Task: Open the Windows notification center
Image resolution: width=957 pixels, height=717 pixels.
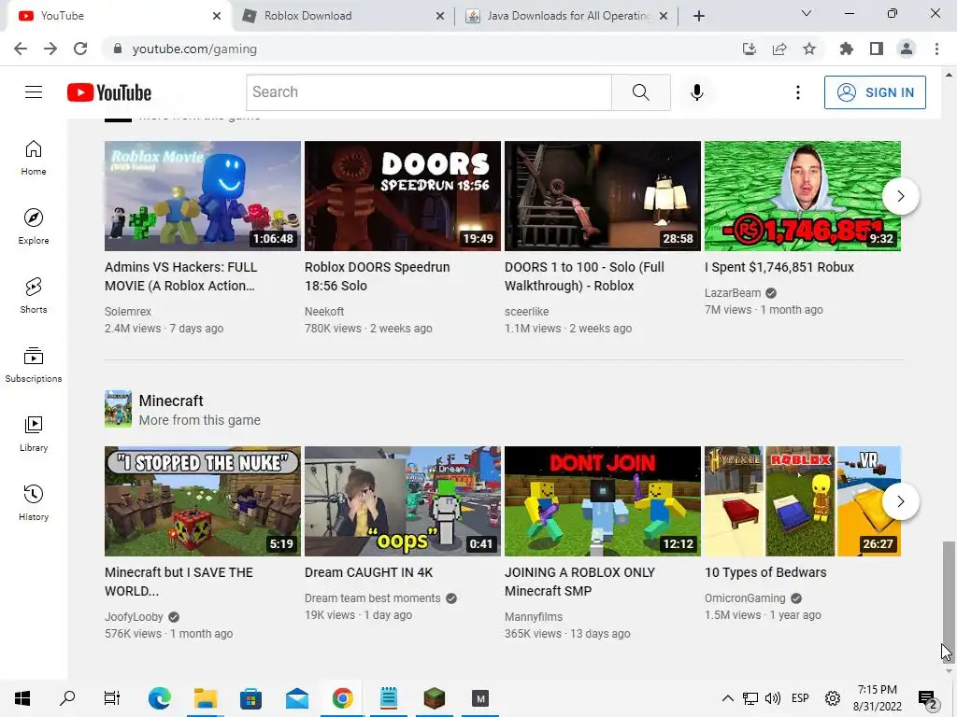Action: pos(928,699)
